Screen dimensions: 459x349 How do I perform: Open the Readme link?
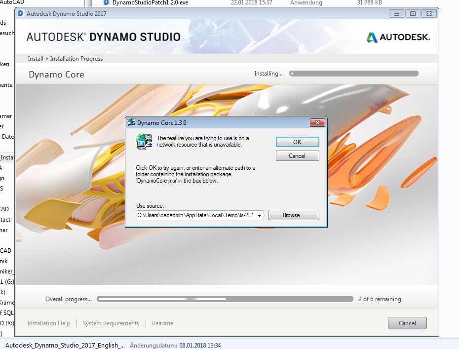[162, 323]
